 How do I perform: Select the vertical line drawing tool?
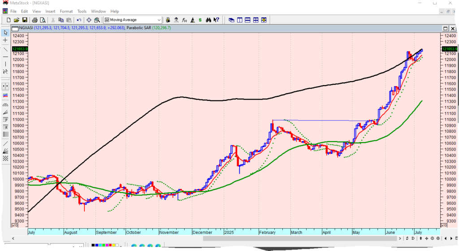click(x=5, y=64)
